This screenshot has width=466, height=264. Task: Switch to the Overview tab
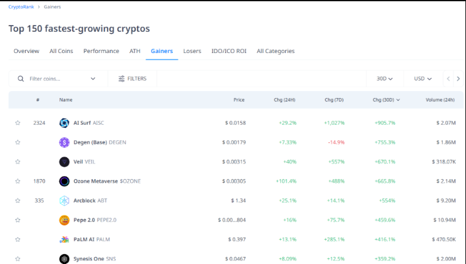pos(26,51)
